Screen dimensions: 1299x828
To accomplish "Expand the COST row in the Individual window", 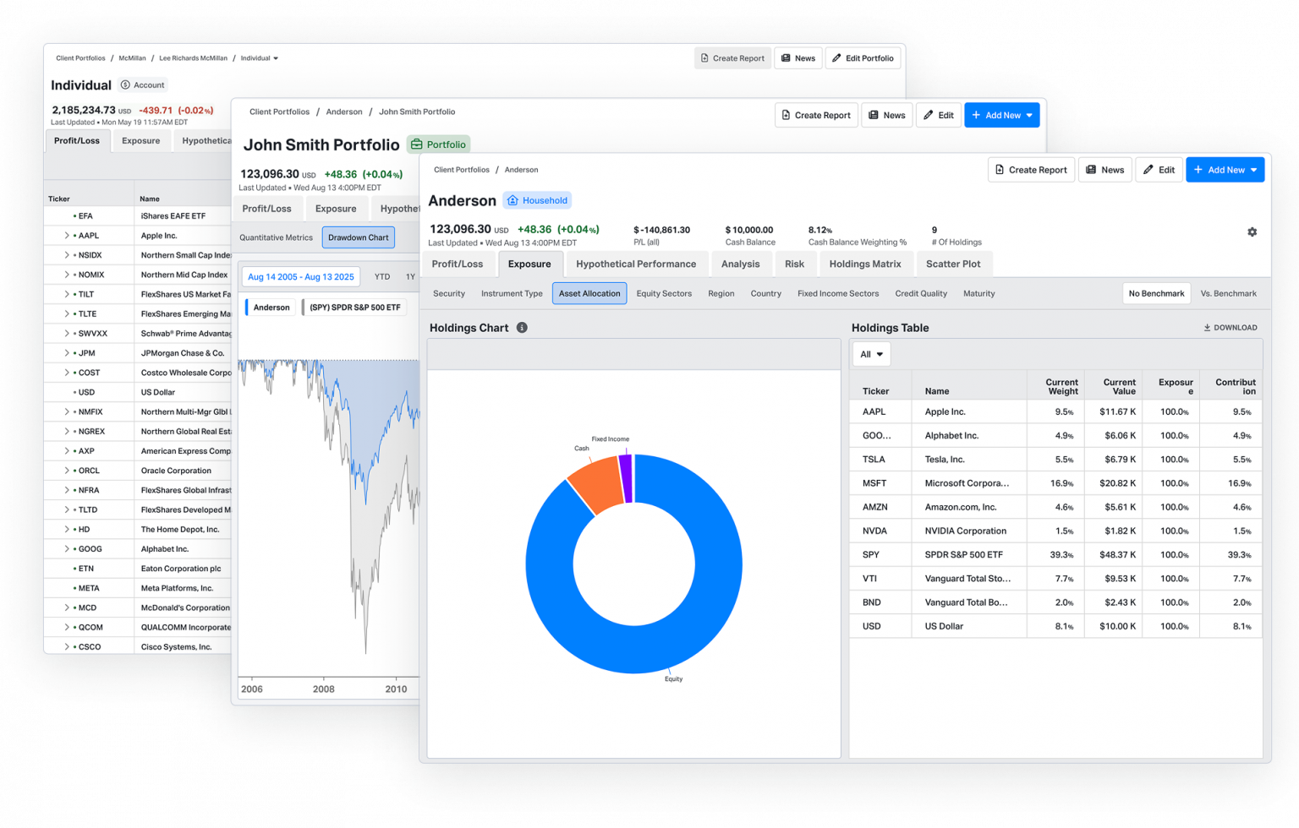I will point(67,373).
